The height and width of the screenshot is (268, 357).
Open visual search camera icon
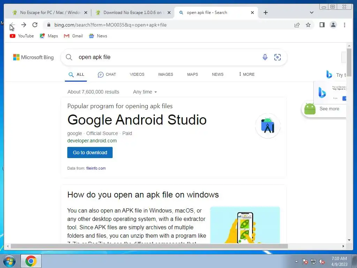click(x=277, y=57)
